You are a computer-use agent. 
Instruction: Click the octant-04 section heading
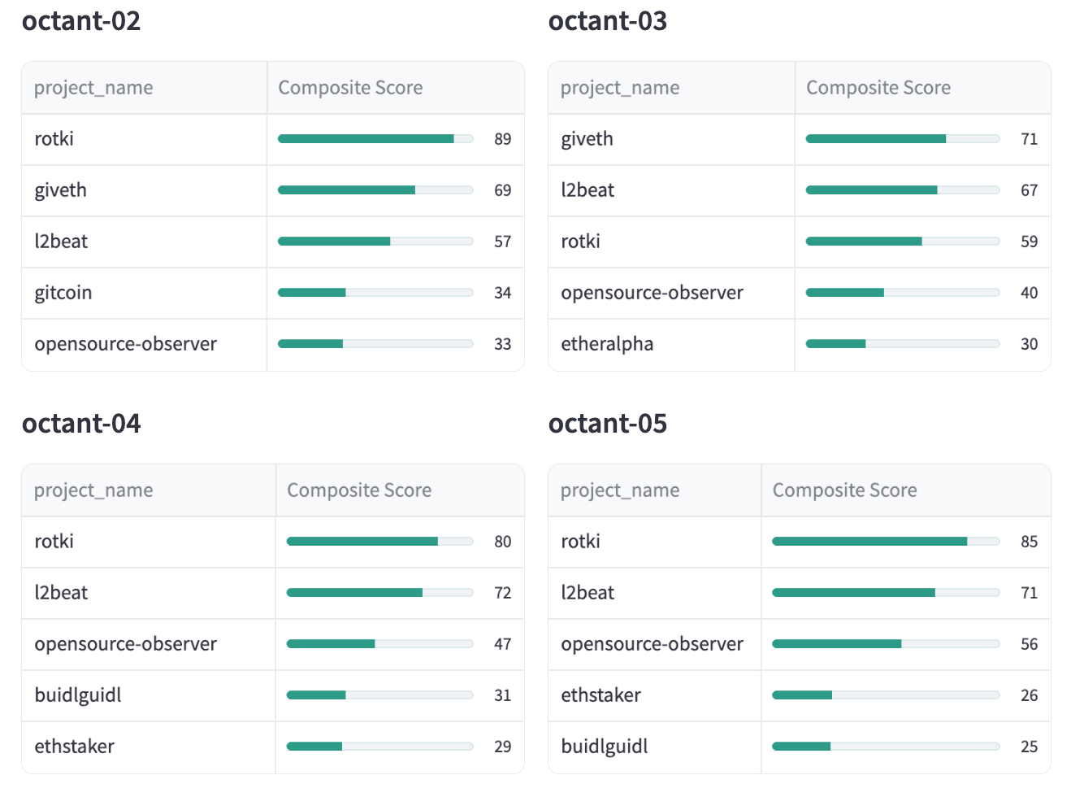(x=81, y=424)
